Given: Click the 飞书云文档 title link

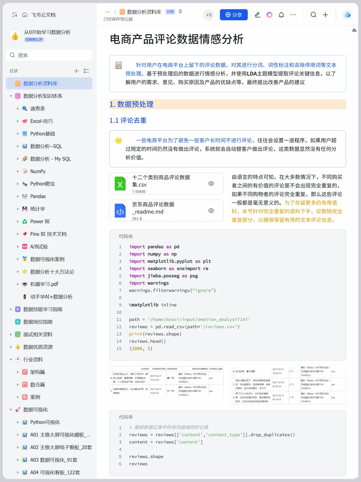Looking at the screenshot, I should click(43, 15).
